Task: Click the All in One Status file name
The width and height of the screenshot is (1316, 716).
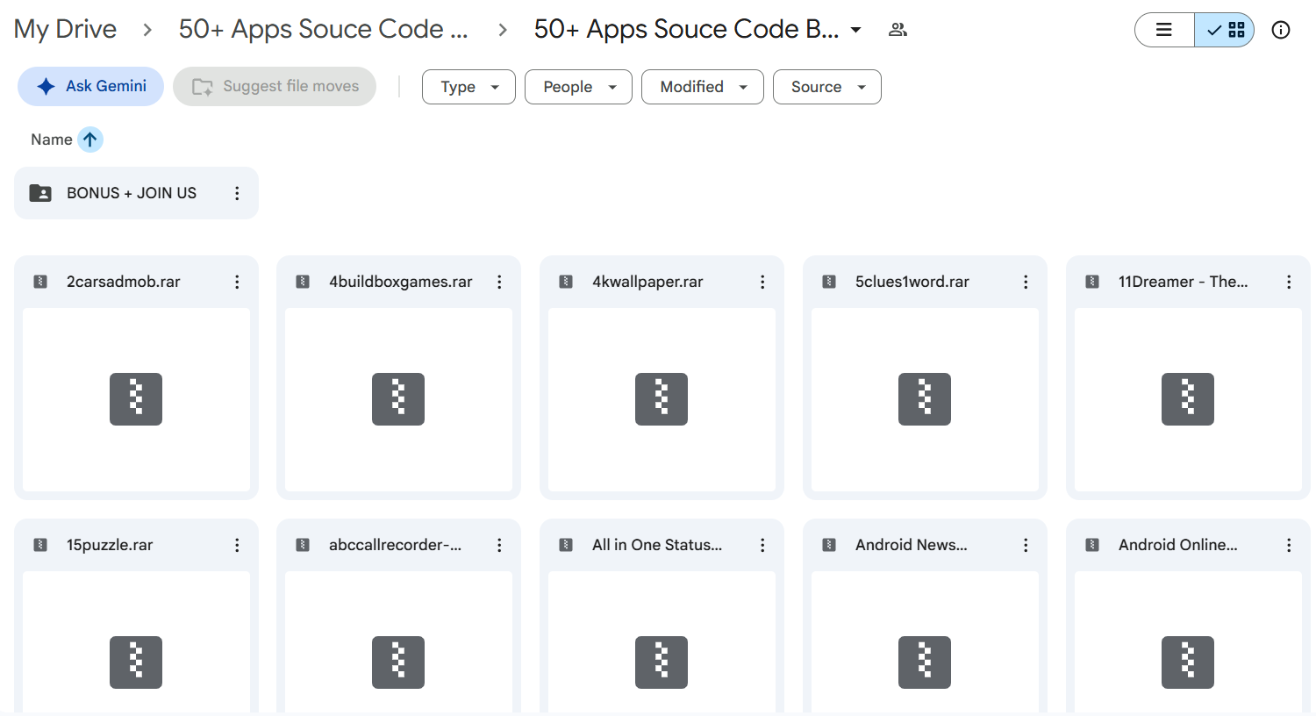Action: (657, 545)
